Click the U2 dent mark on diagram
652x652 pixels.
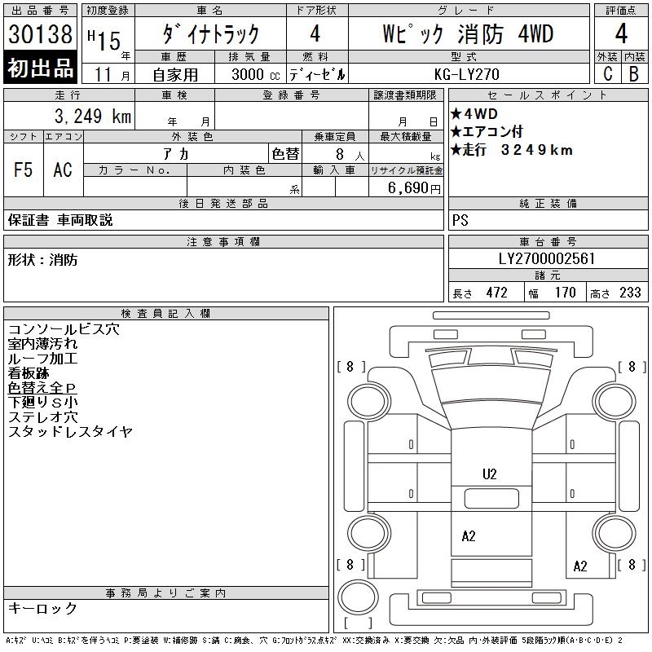point(490,474)
